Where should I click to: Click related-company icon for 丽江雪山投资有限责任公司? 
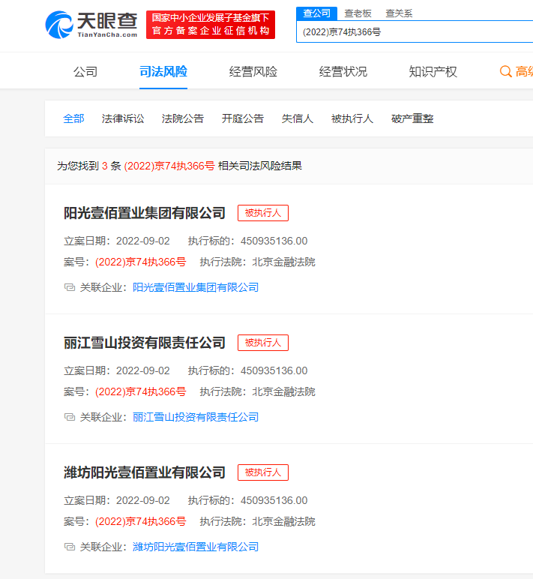[x=70, y=417]
